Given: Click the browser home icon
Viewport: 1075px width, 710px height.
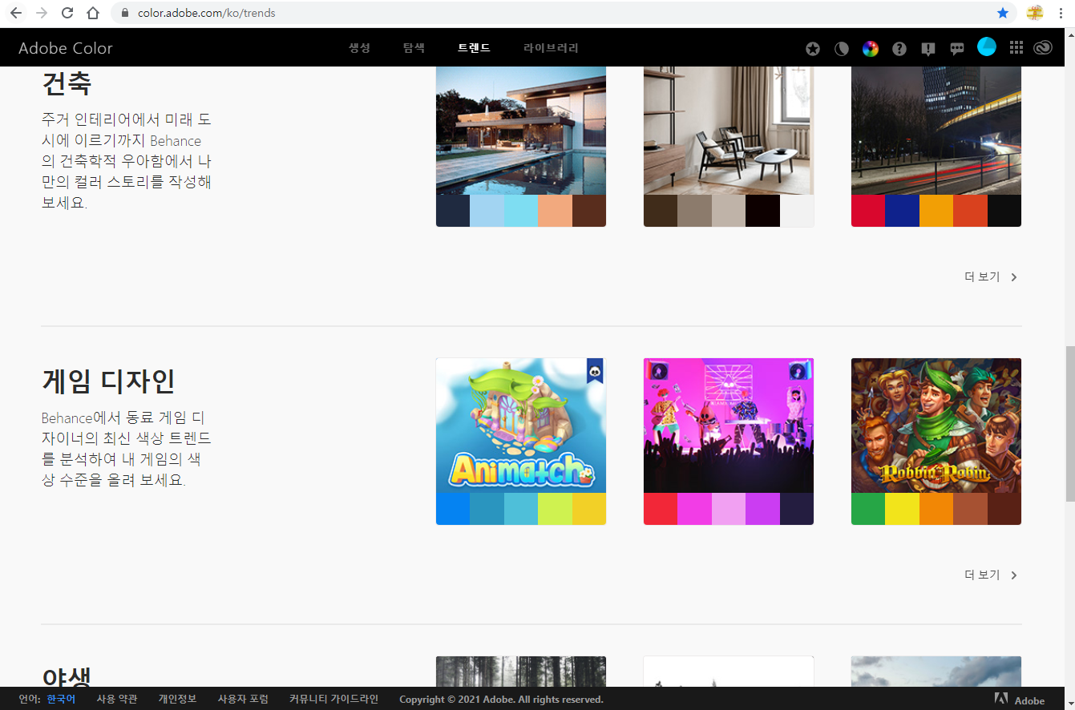Looking at the screenshot, I should click(x=93, y=13).
